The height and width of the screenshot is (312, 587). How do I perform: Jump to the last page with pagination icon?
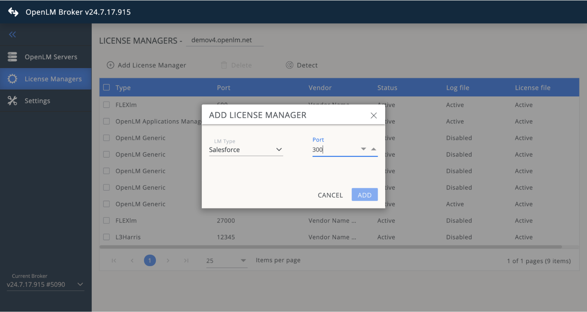coord(186,261)
